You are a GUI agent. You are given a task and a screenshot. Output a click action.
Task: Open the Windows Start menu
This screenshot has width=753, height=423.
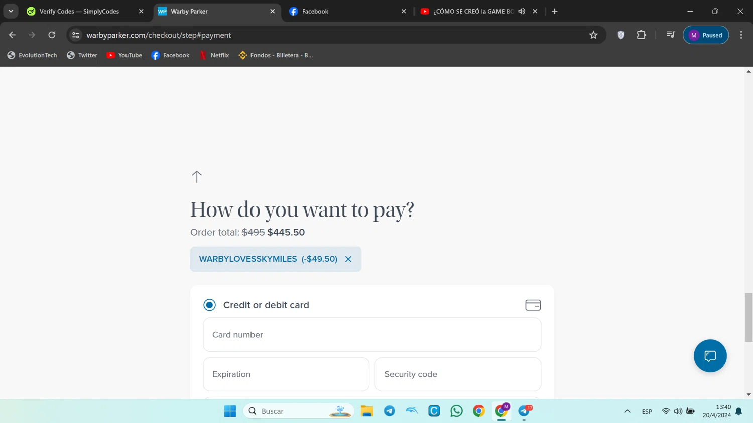[x=230, y=411]
